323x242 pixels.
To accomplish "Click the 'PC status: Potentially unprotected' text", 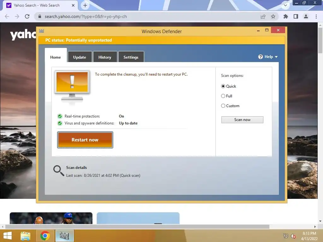I will 79,40.
